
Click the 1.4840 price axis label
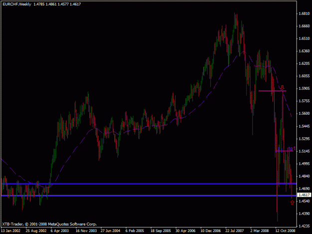point(304,176)
